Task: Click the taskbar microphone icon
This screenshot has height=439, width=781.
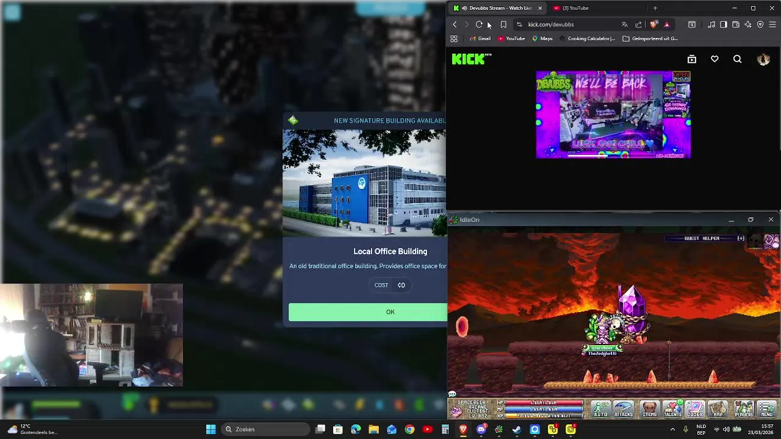Action: [686, 429]
